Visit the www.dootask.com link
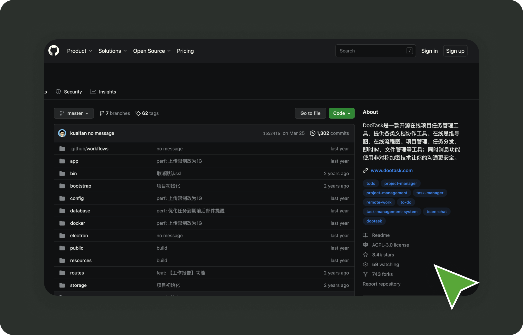Screen dimensions: 523x335 (391, 170)
